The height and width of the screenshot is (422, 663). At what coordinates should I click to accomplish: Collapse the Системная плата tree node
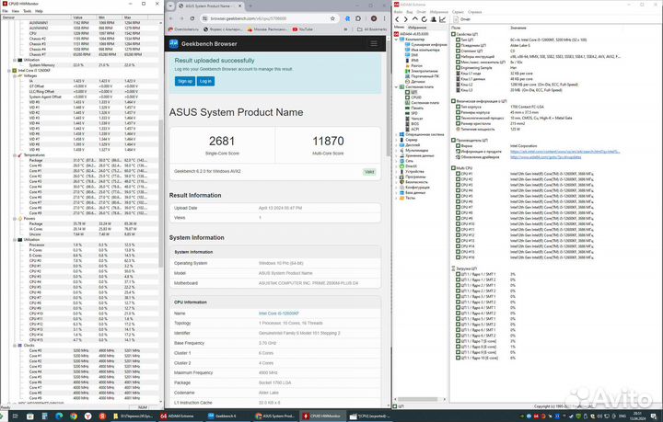pyautogui.click(x=396, y=87)
